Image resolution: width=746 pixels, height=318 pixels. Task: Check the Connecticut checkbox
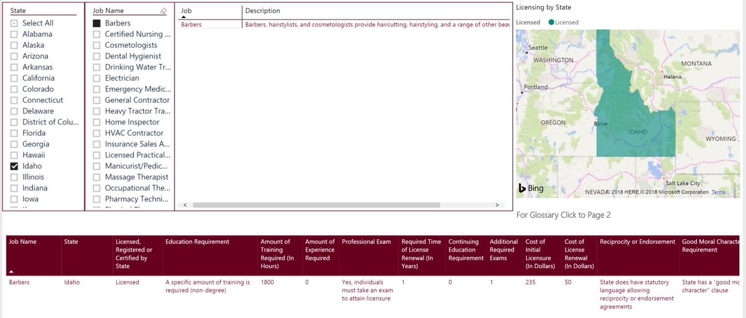pyautogui.click(x=14, y=100)
